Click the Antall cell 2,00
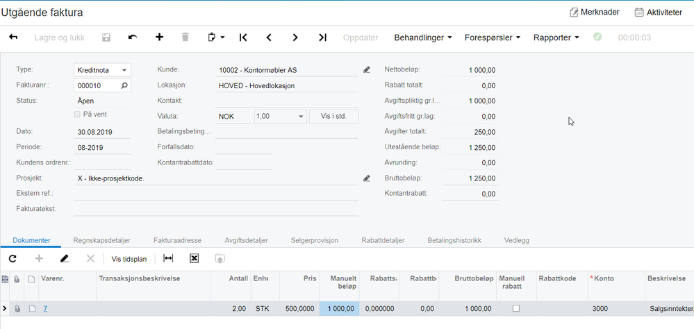This screenshot has height=329, width=694. 231,309
